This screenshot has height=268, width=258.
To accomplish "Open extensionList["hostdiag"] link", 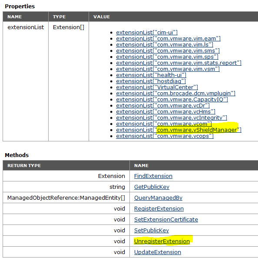I will (x=151, y=81).
